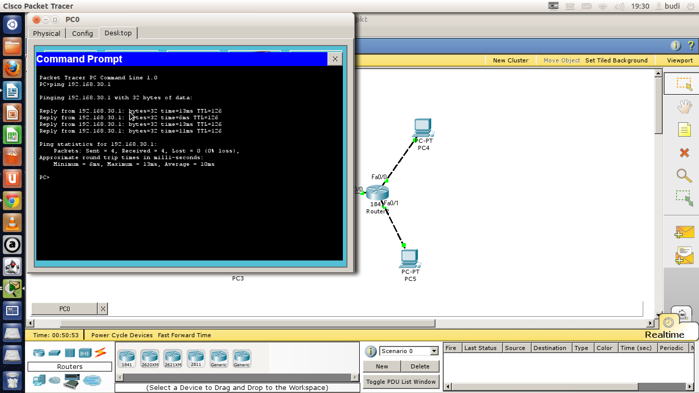Image resolution: width=699 pixels, height=393 pixels.
Task: Click New Cluster button
Action: (x=511, y=60)
